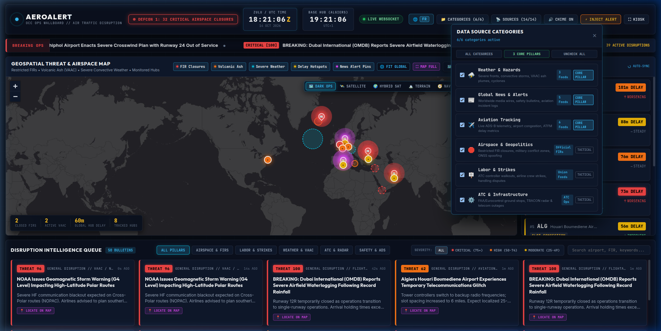Open Sources (14/14) dropdown
This screenshot has height=331, width=661.
tap(516, 19)
